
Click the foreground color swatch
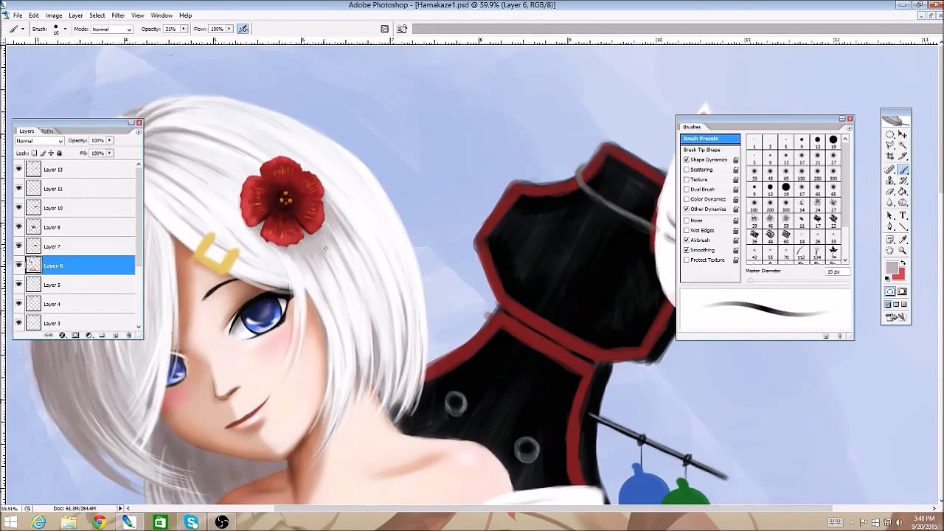click(x=892, y=266)
